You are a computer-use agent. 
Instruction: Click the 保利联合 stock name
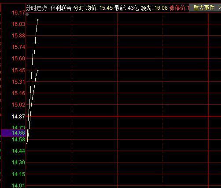[61, 8]
